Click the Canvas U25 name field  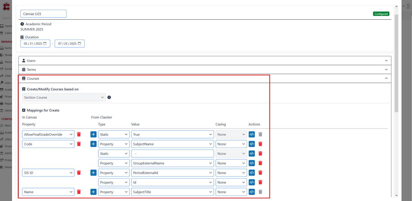pyautogui.click(x=43, y=14)
